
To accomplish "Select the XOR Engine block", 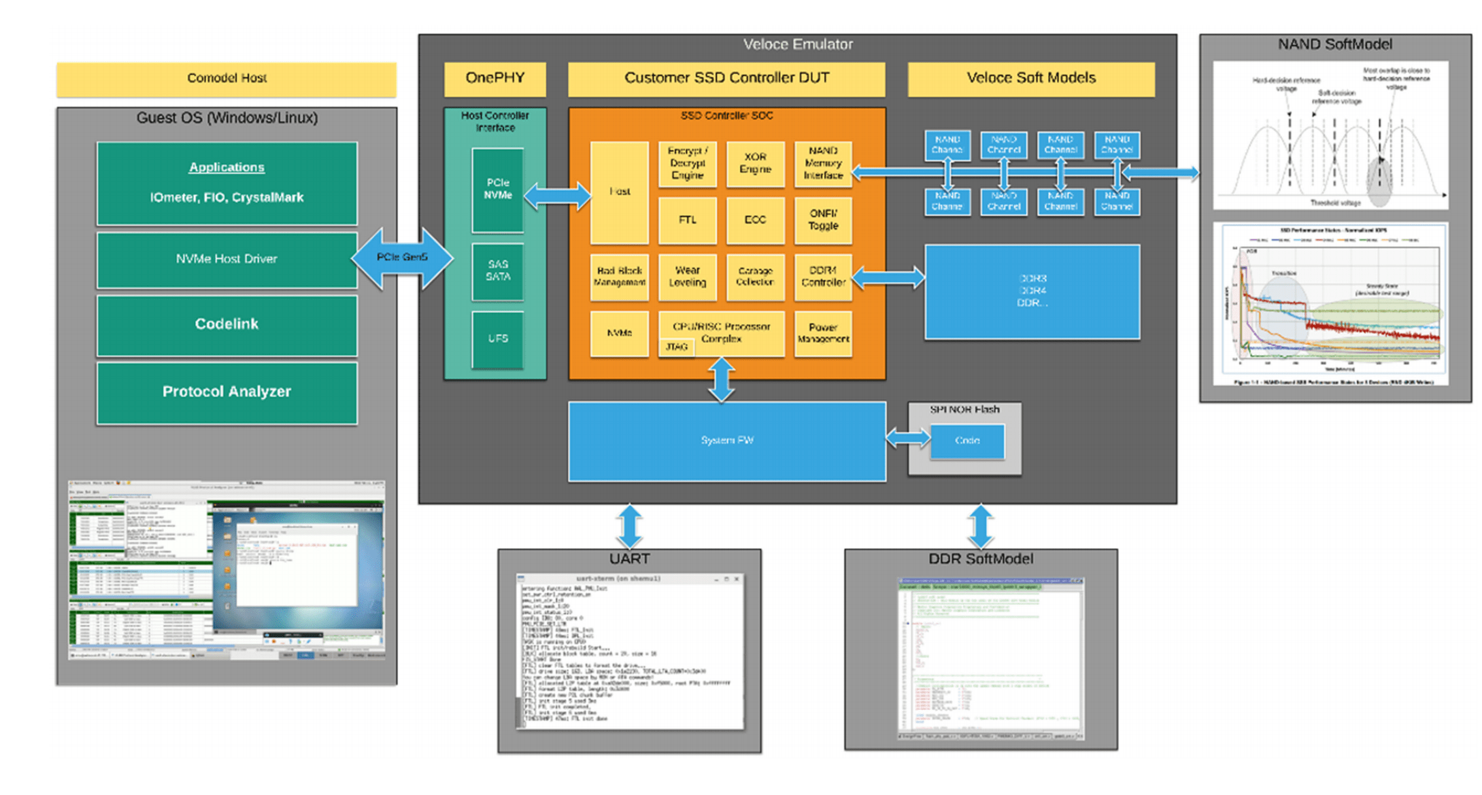I will pos(755,164).
